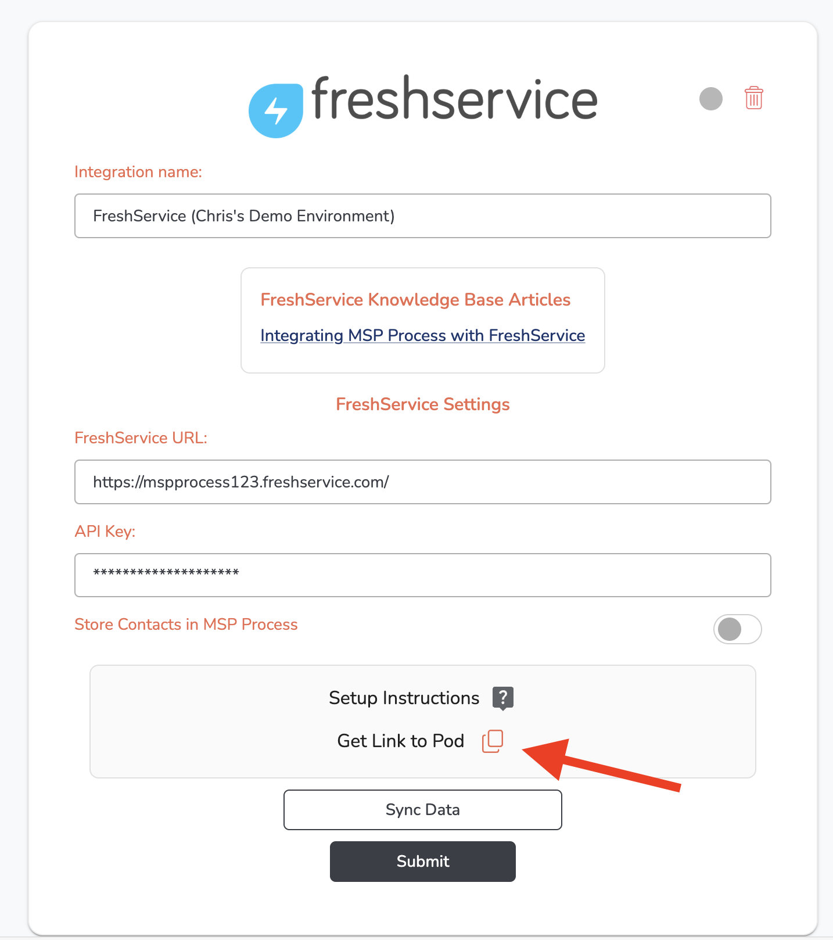Click the freshservice wordmark text
The width and height of the screenshot is (833, 940).
454,99
